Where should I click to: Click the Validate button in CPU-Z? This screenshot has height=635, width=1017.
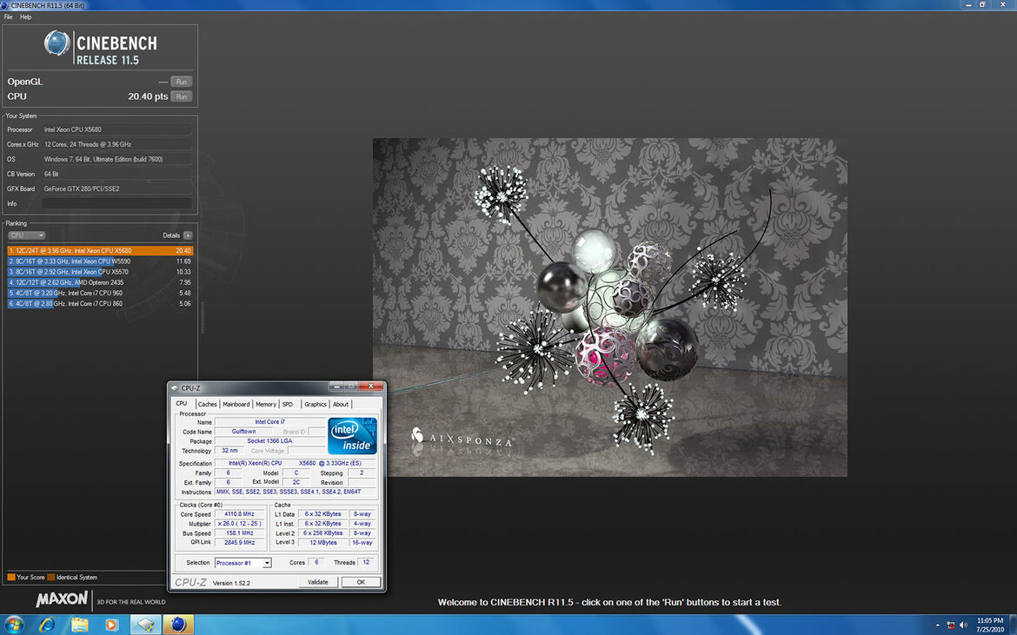coord(318,582)
